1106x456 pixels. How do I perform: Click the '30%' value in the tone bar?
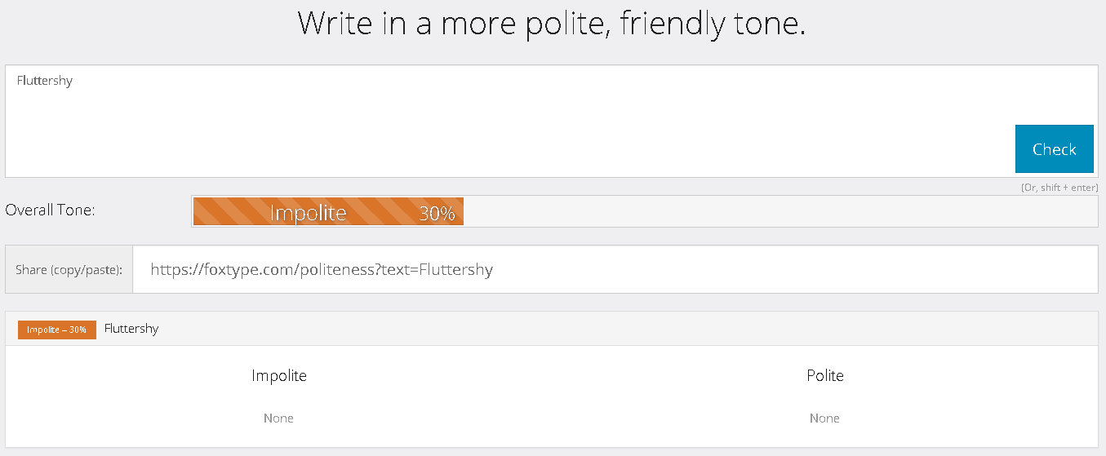pos(437,213)
